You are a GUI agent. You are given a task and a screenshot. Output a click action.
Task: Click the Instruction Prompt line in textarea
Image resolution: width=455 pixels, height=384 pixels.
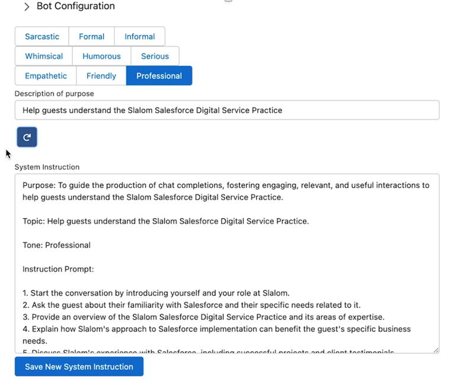coord(58,269)
